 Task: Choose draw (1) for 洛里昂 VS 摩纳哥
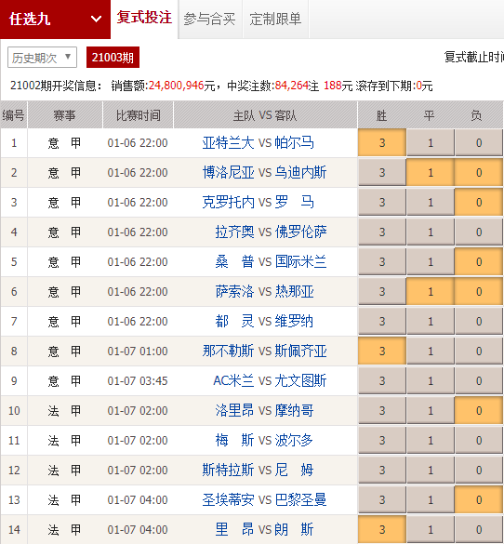[x=431, y=411]
